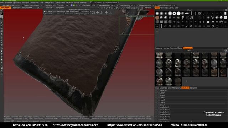Open the Соединительный dropdown
This screenshot has height=128, width=228.
pyautogui.click(x=111, y=2)
